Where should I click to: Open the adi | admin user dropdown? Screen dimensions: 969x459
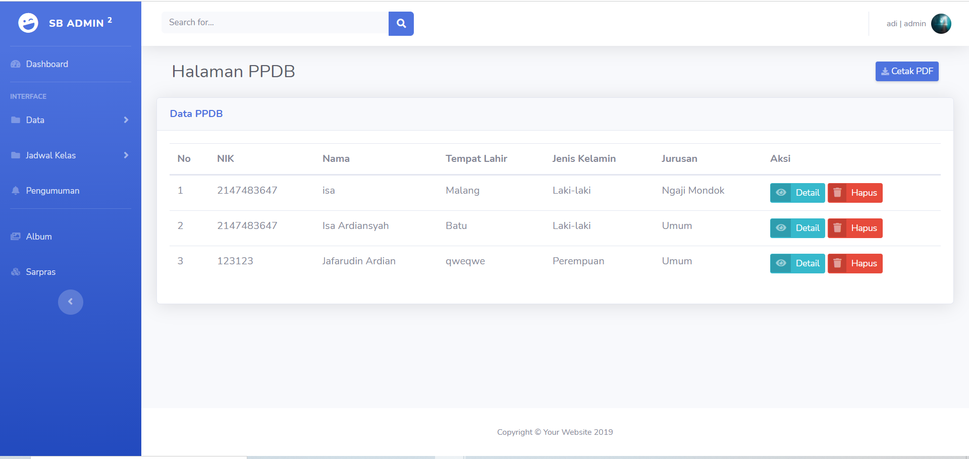906,24
